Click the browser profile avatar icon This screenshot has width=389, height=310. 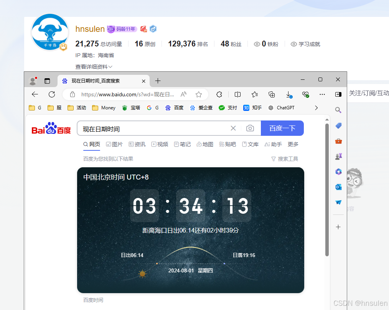(33, 81)
